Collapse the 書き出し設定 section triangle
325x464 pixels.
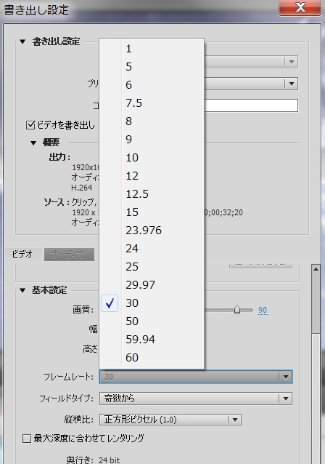pos(22,41)
